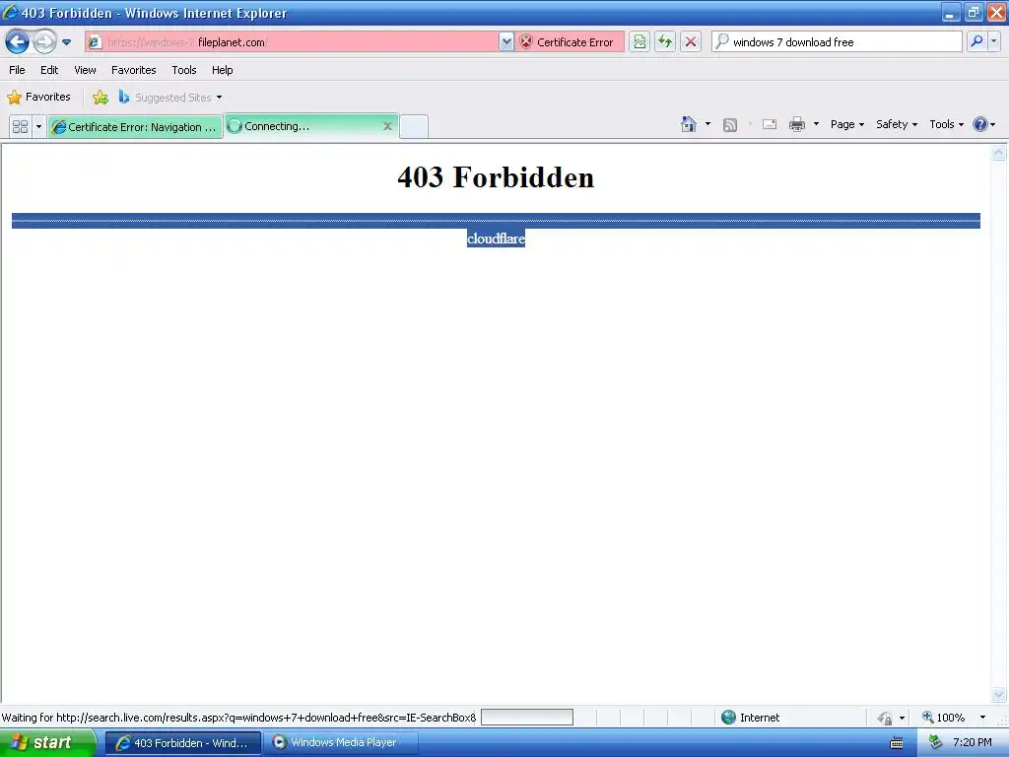Expand Print options dropdown arrow
Image resolution: width=1009 pixels, height=757 pixels.
click(x=816, y=124)
